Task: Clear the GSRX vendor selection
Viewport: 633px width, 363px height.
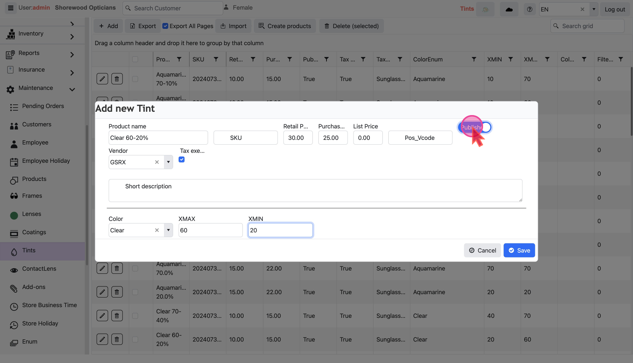Action: 157,162
